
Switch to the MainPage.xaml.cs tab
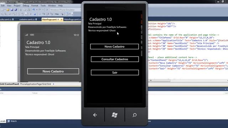coord(73,20)
